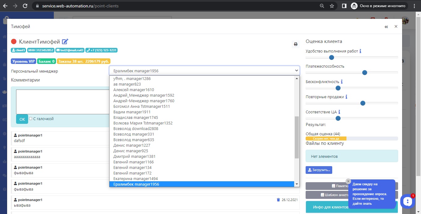Choose Дмитрий manager1381 in manager list

pyautogui.click(x=134, y=157)
